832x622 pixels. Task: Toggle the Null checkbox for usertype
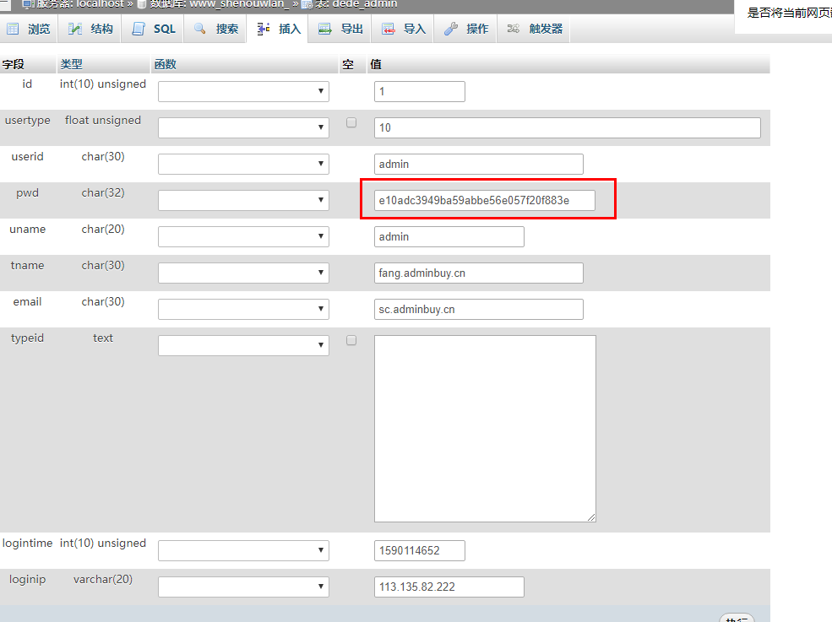pos(351,122)
